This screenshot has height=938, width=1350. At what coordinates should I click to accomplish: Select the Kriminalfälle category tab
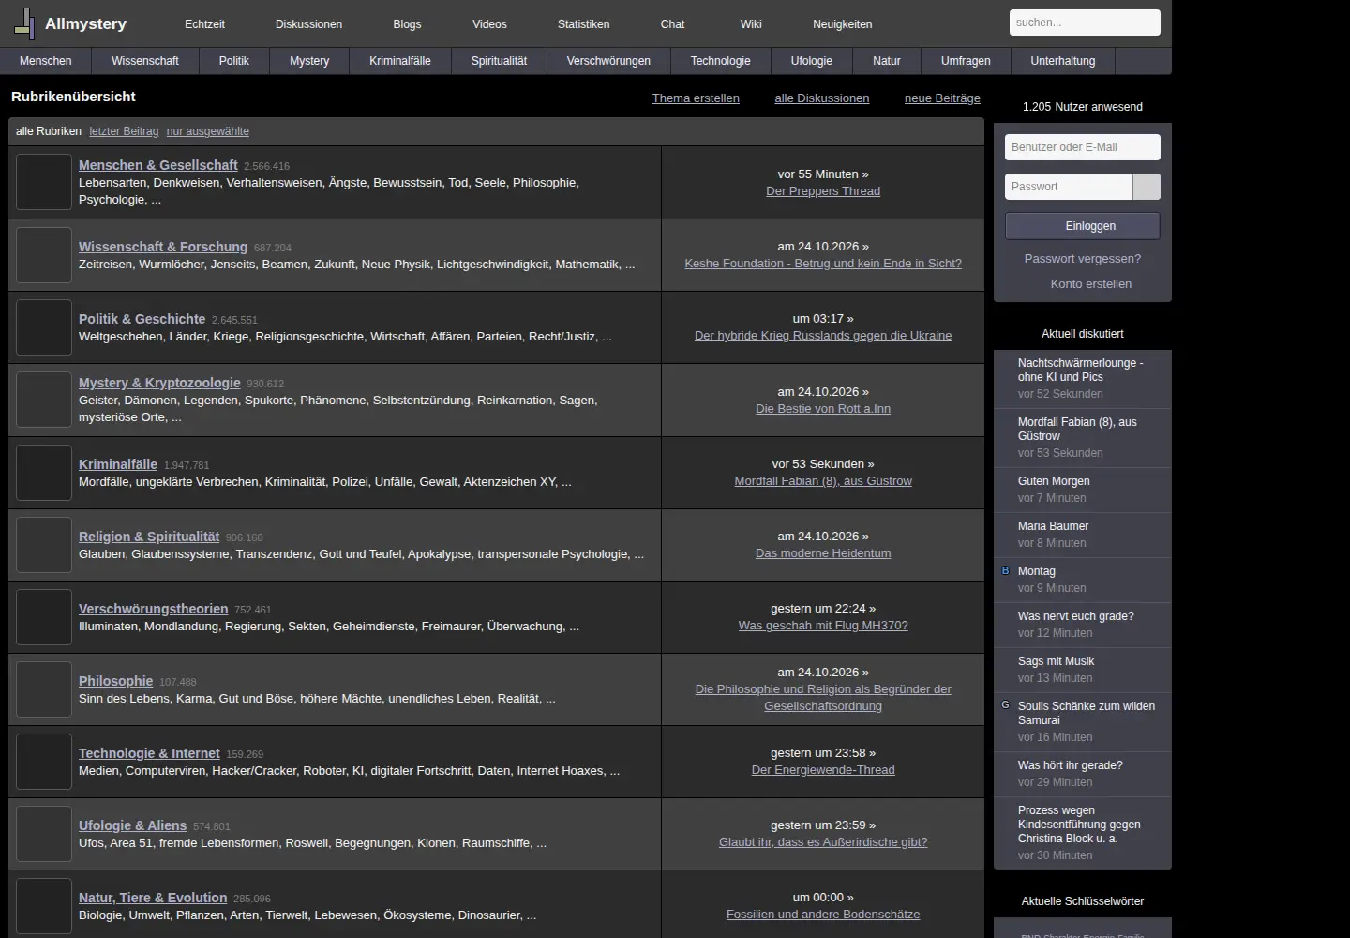tap(400, 61)
